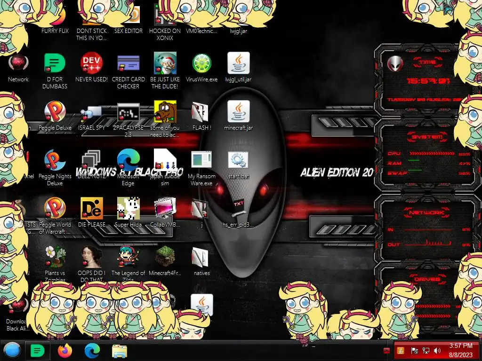Click the SYSTEM widget header
Screen dimensions: 482x361
pyautogui.click(x=427, y=137)
